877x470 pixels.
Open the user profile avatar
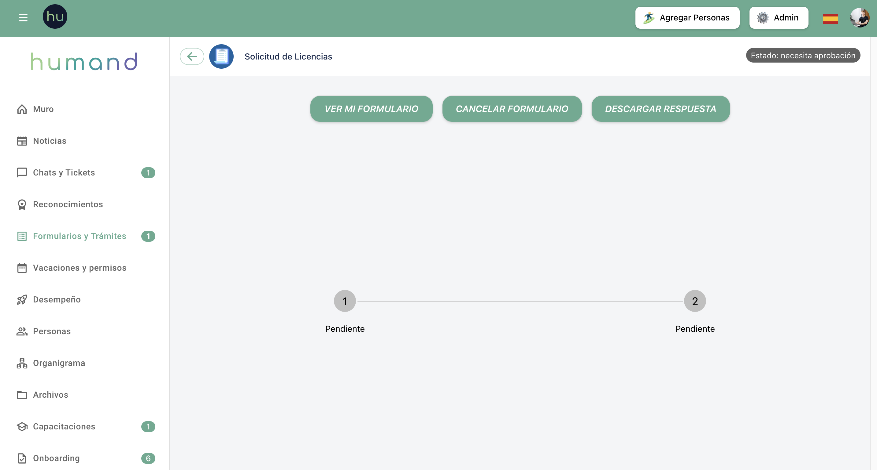pyautogui.click(x=860, y=18)
